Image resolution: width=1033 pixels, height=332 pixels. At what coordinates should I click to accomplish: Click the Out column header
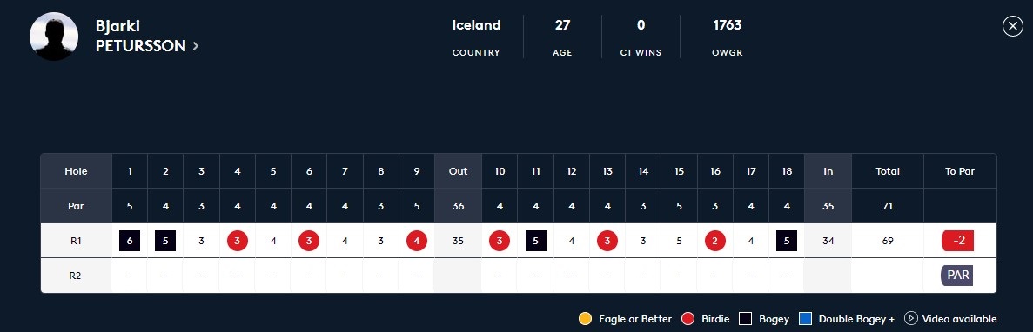458,171
